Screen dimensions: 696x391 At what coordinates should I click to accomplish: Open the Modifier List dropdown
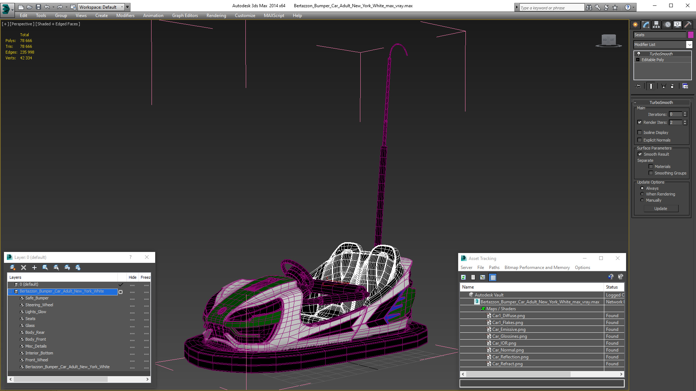click(x=689, y=45)
